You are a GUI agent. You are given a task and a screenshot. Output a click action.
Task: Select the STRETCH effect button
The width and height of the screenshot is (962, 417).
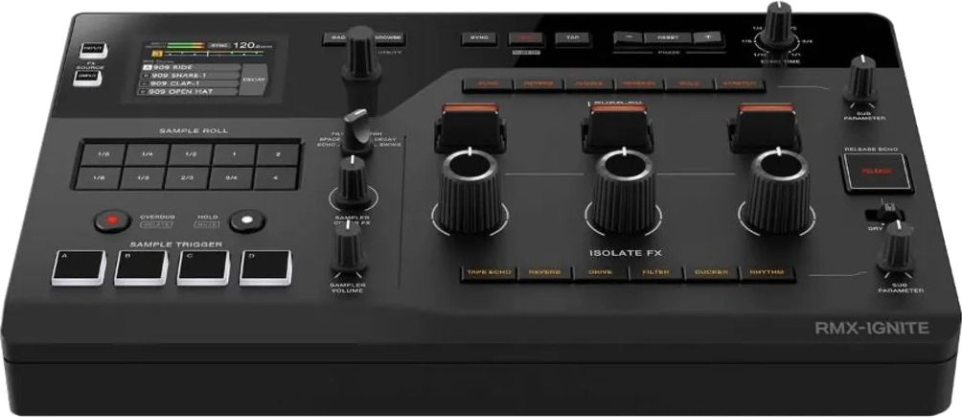click(740, 84)
